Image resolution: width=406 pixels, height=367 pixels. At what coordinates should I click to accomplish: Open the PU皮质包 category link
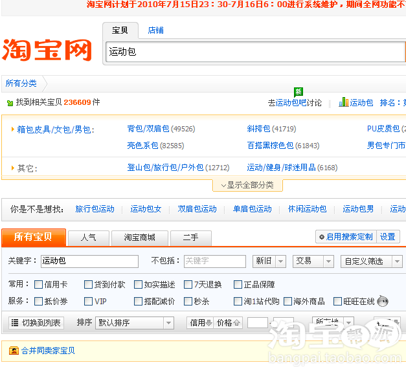tap(383, 129)
